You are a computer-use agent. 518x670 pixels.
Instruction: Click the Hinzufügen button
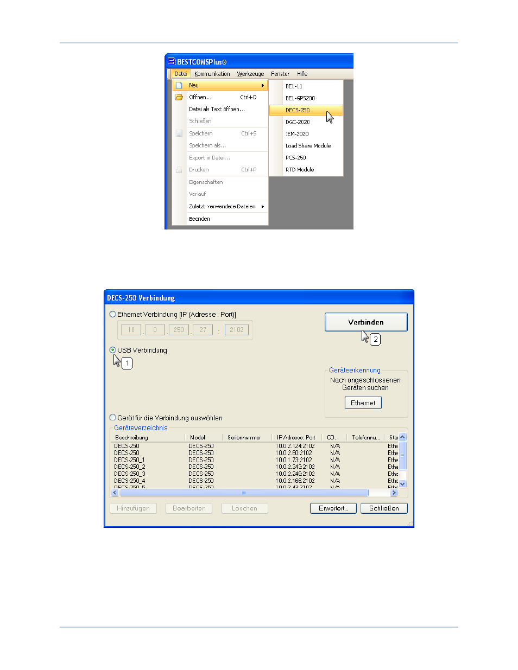pyautogui.click(x=133, y=508)
